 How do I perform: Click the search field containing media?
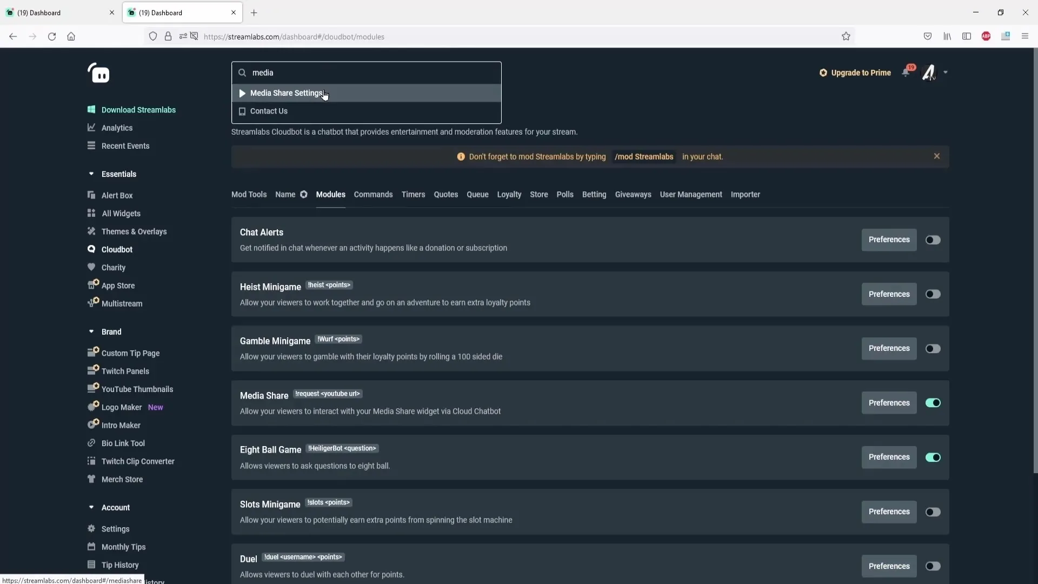(367, 72)
